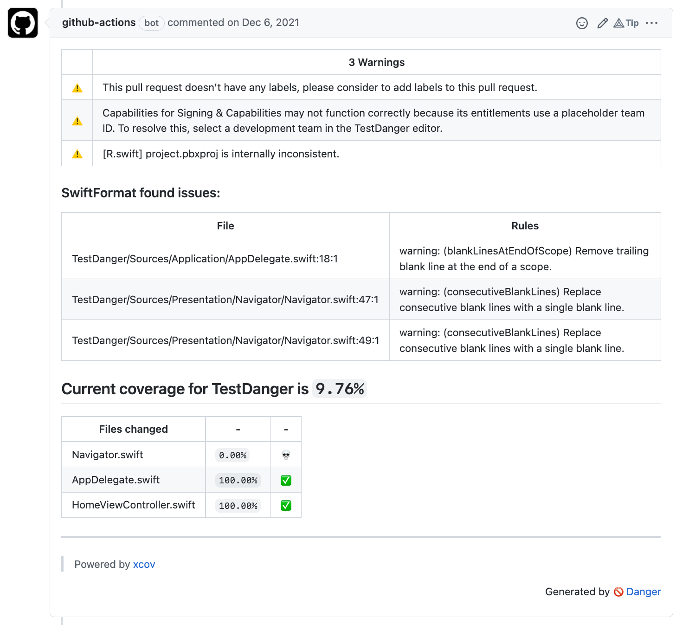682x625 pixels.
Task: Open the three-dot comment options menu
Action: pyautogui.click(x=651, y=23)
